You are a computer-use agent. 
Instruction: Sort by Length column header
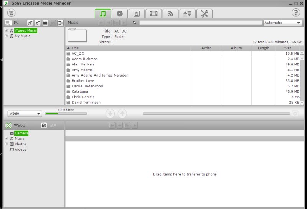tap(264, 48)
